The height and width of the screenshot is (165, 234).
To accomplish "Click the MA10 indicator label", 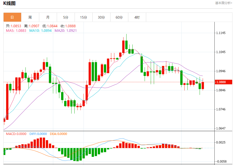I will 40,31.
